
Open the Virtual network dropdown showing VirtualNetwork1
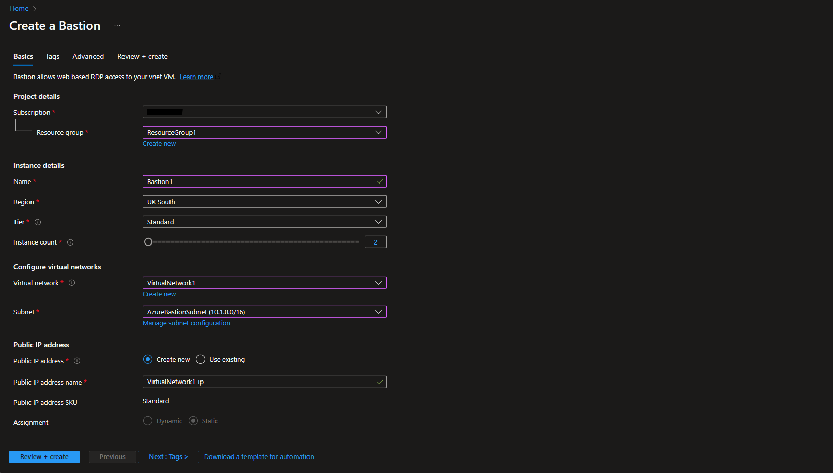point(264,283)
